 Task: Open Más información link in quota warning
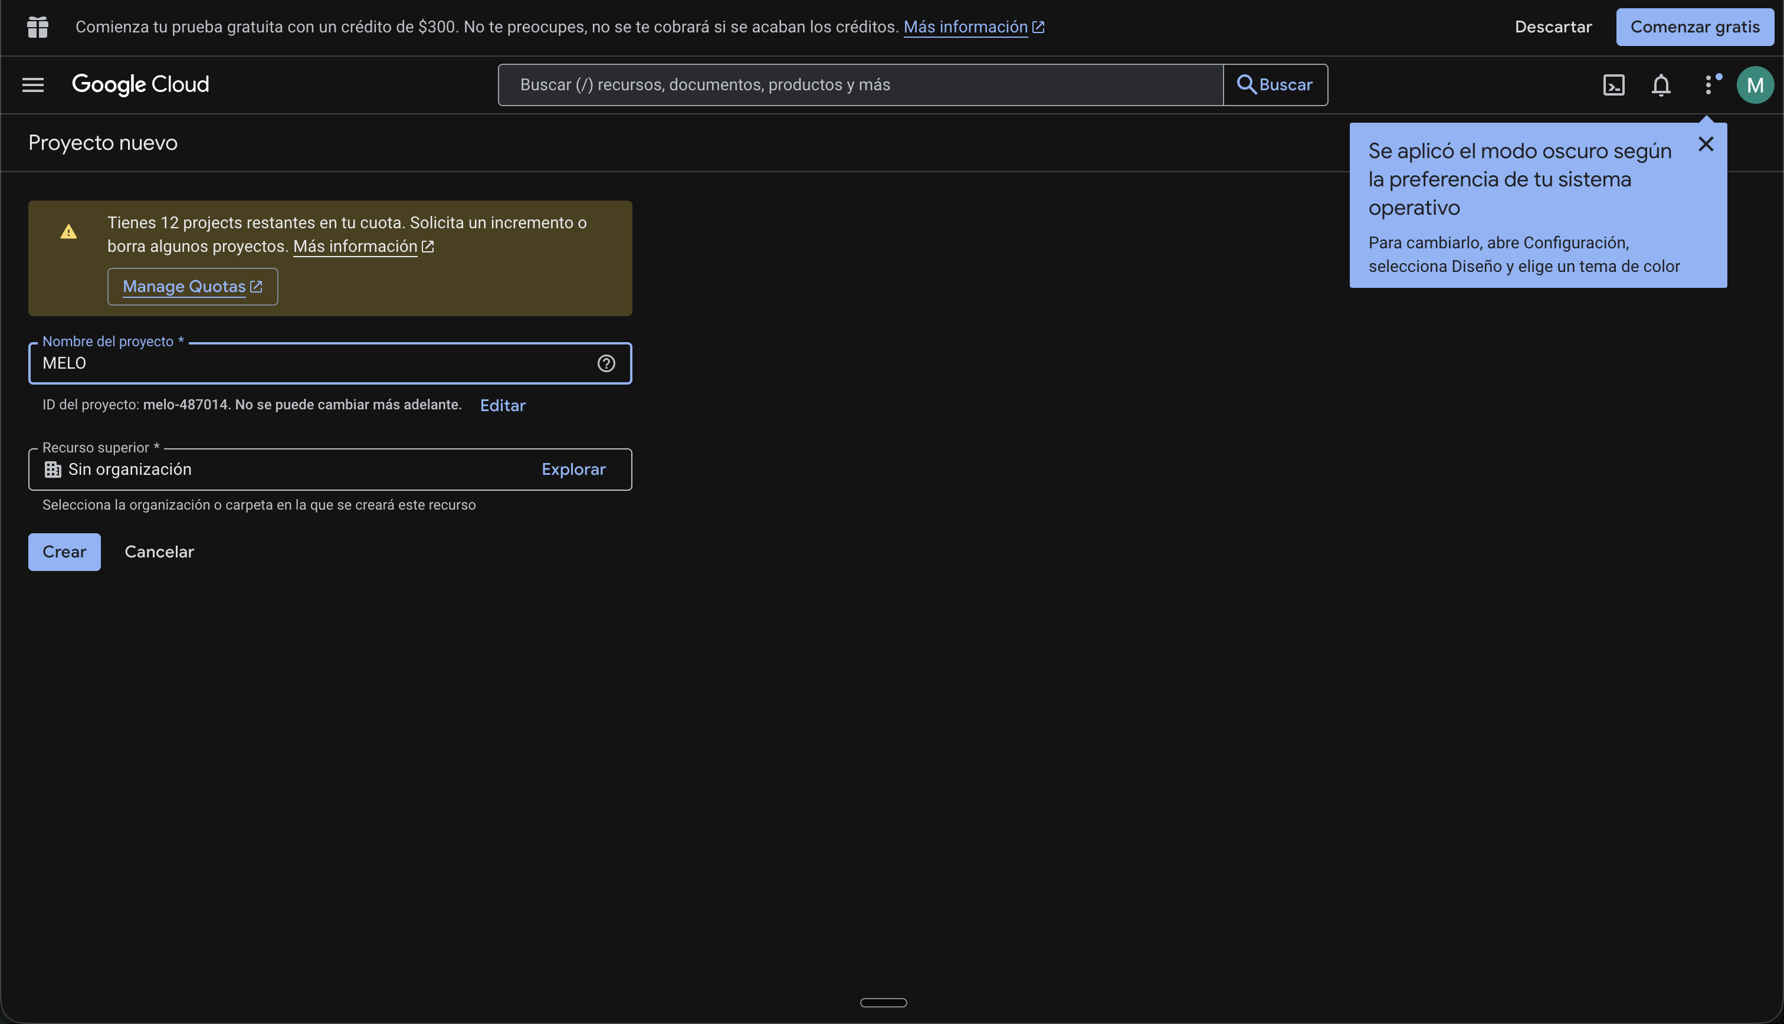363,247
